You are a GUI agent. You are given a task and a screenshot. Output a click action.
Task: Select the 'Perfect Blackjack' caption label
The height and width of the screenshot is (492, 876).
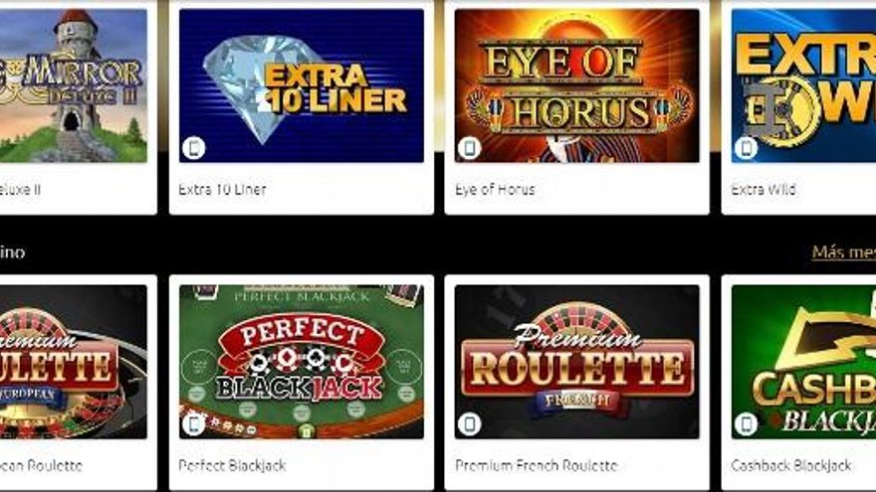[x=232, y=465]
